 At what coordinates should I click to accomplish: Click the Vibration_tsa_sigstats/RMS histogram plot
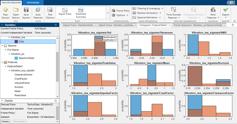(x=209, y=45)
